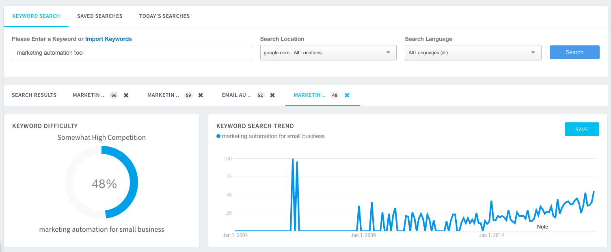Open the Saved Searches tab
The width and height of the screenshot is (611, 252).
100,16
